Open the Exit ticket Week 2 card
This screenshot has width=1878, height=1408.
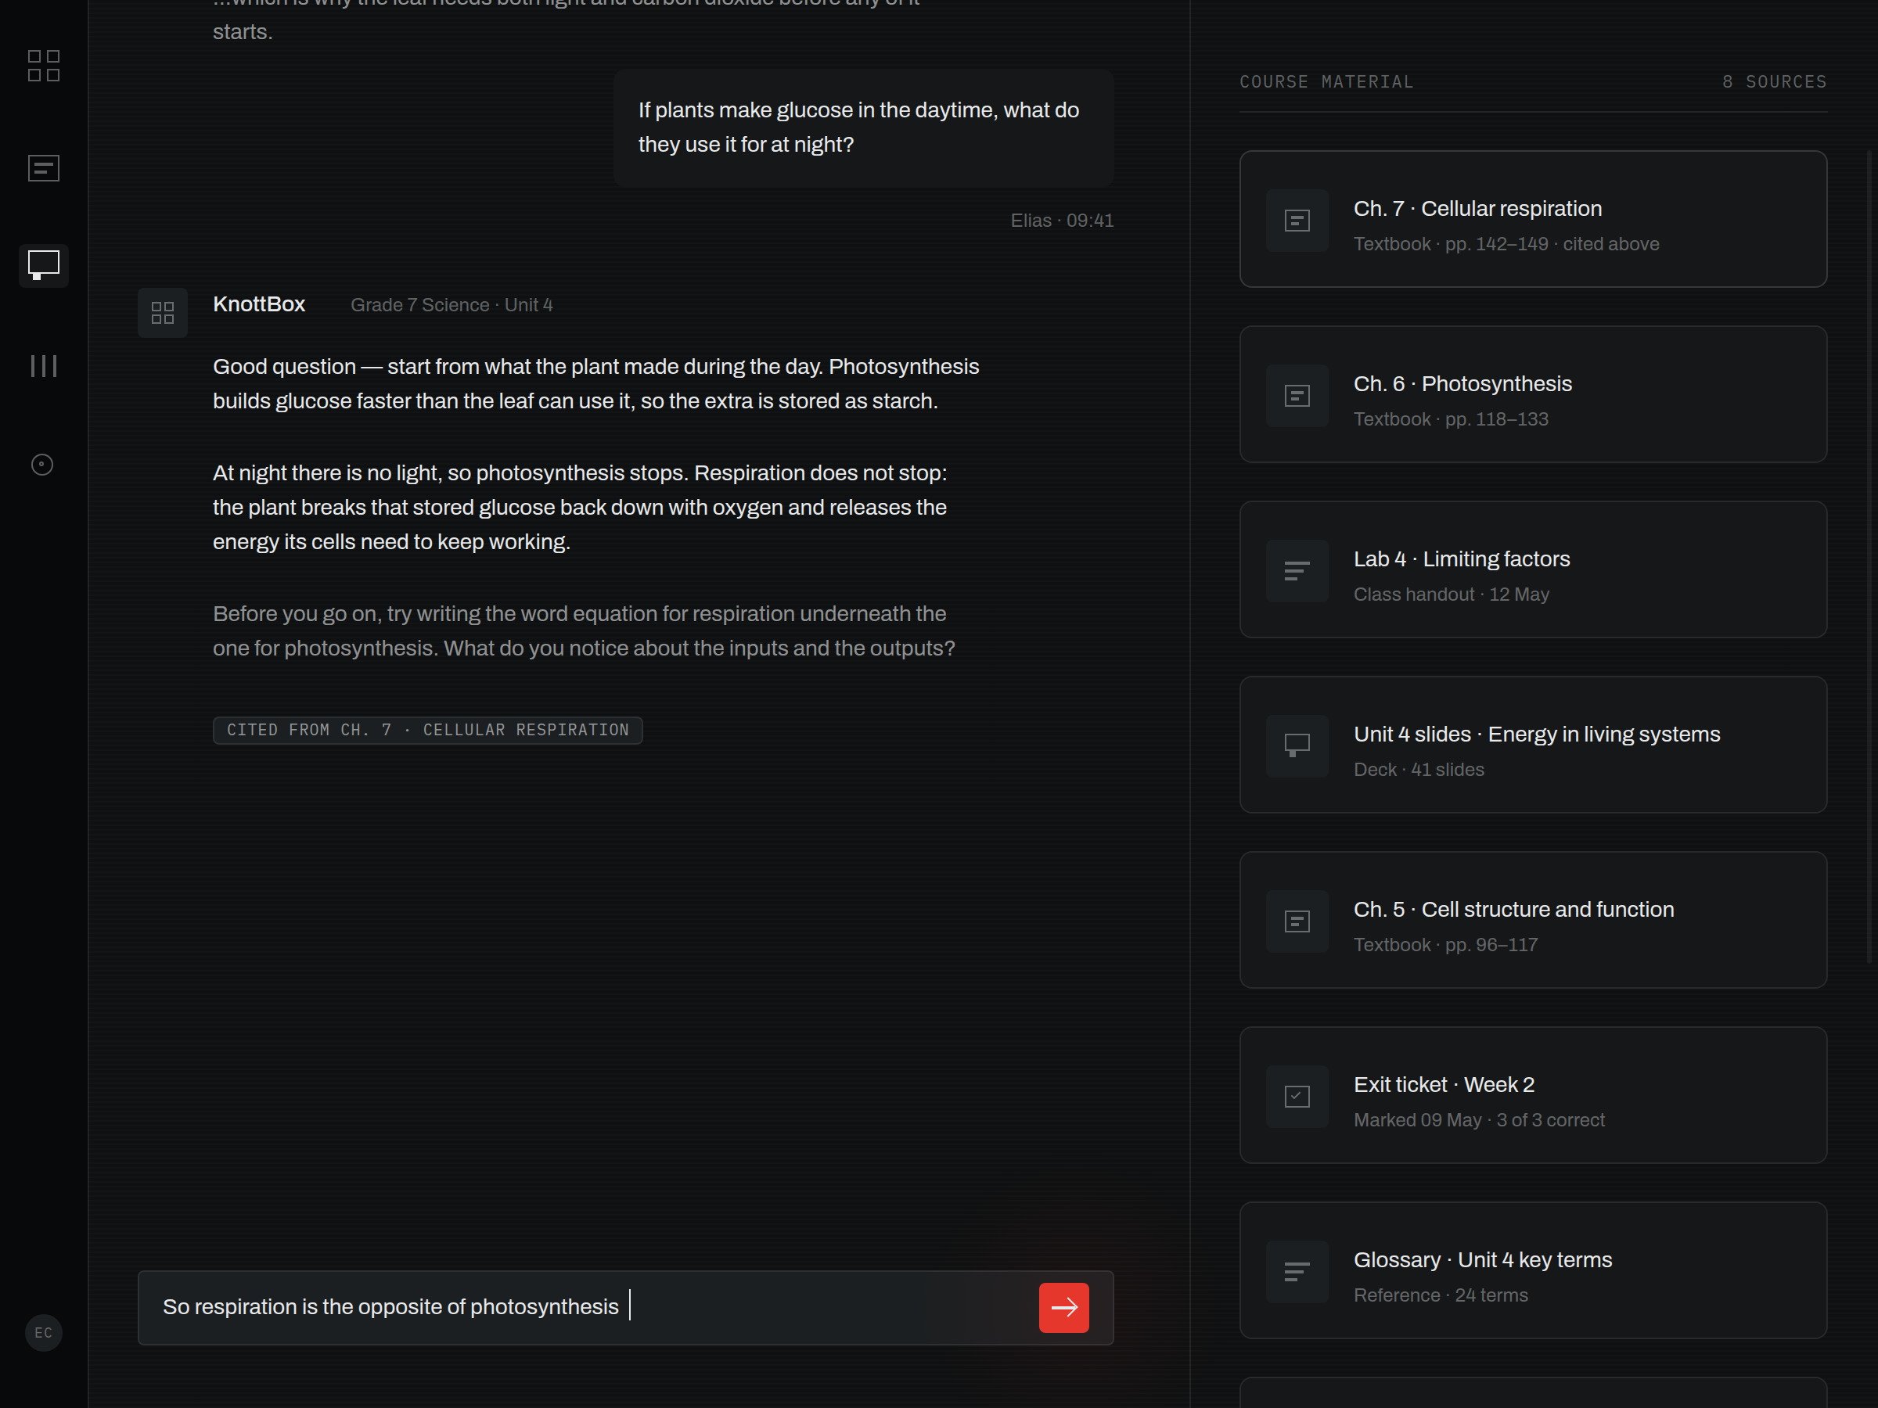[1533, 1095]
